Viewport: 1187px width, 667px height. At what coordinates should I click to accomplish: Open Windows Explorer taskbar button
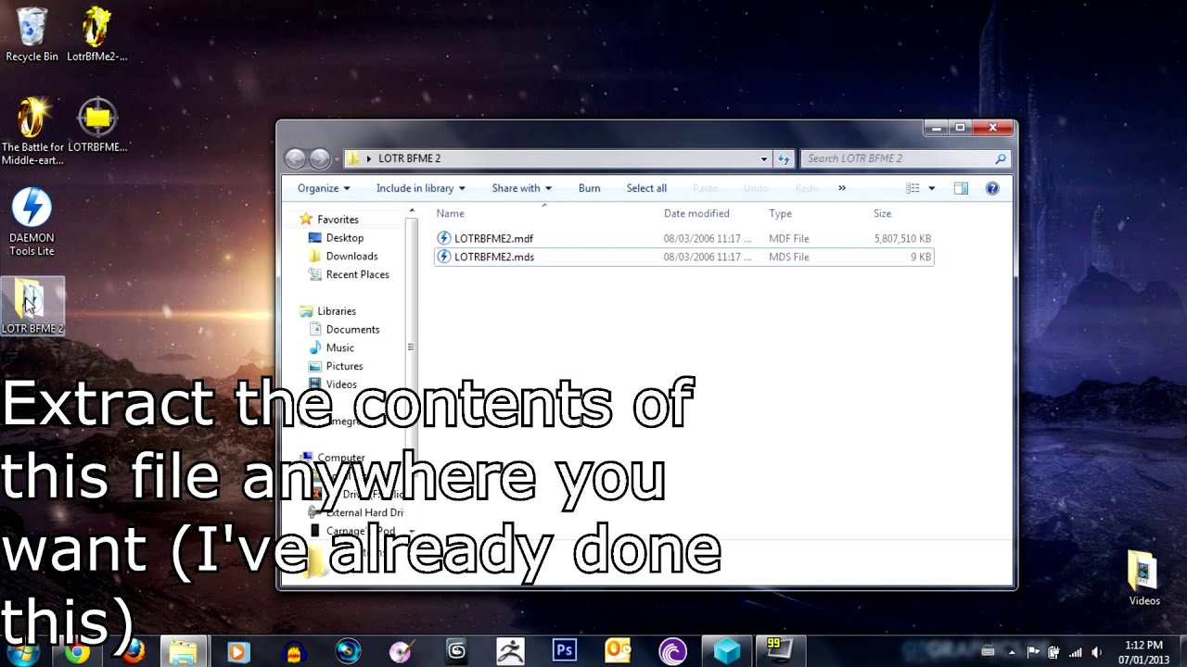click(184, 652)
